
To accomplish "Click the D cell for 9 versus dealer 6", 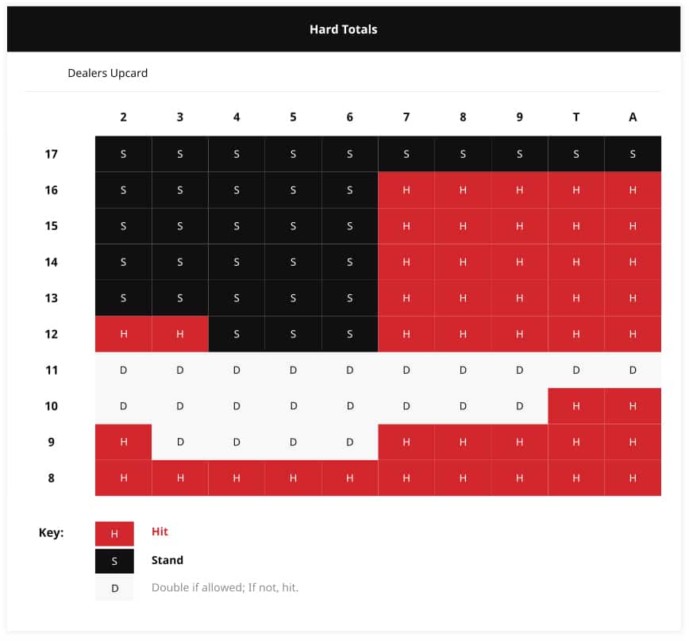I will click(350, 442).
